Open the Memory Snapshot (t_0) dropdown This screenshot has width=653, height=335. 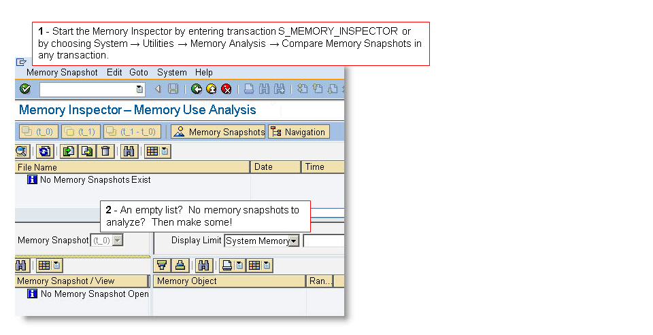(118, 241)
